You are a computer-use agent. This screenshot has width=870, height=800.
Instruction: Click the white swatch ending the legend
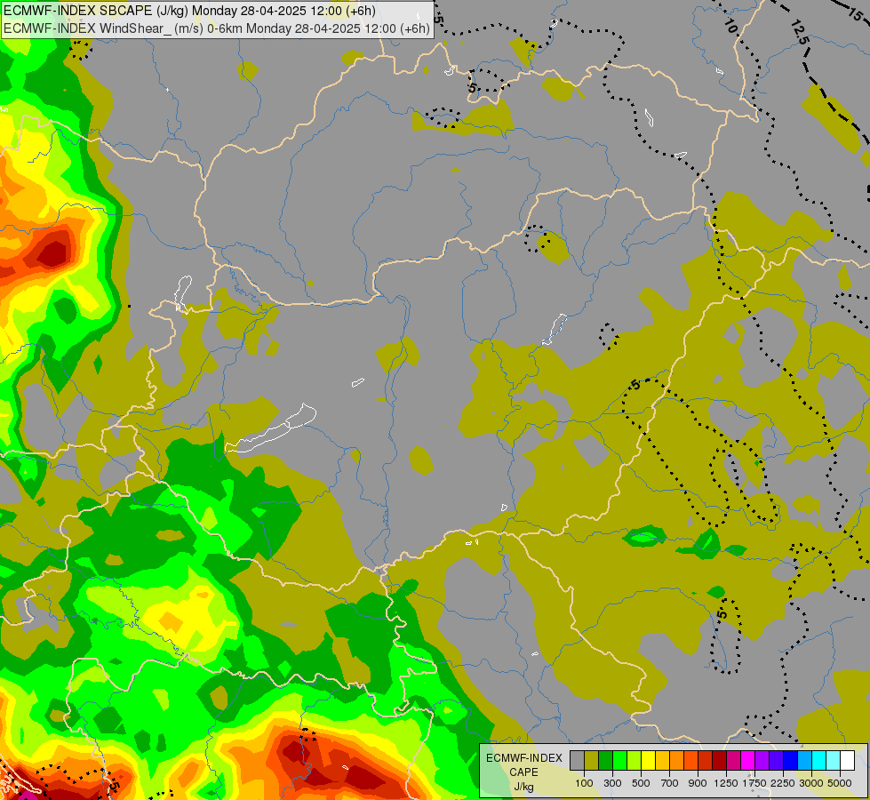click(847, 761)
